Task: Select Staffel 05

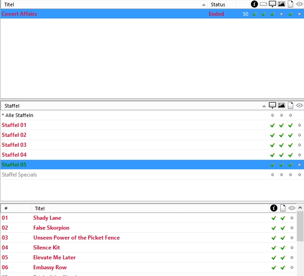Action: point(152,165)
